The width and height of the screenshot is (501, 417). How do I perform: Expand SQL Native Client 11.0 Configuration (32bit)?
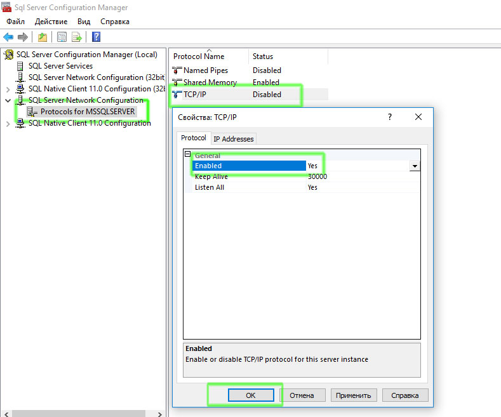(8, 89)
